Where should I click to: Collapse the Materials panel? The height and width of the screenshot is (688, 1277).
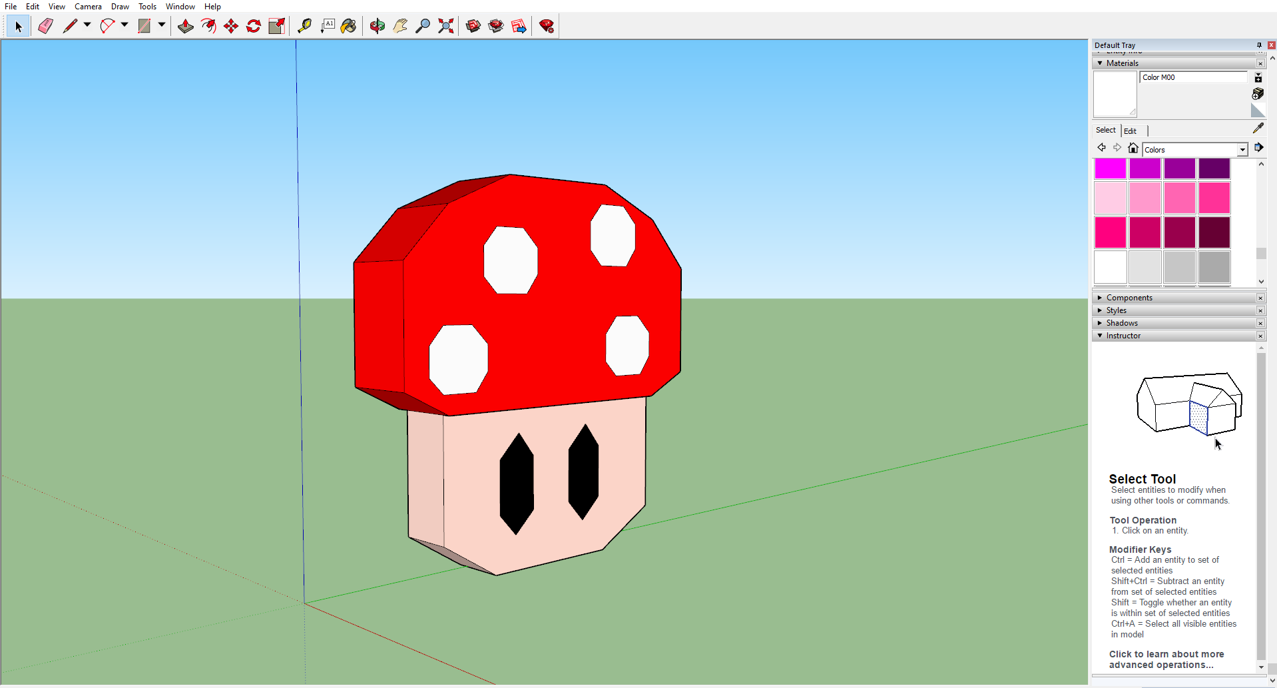1100,63
